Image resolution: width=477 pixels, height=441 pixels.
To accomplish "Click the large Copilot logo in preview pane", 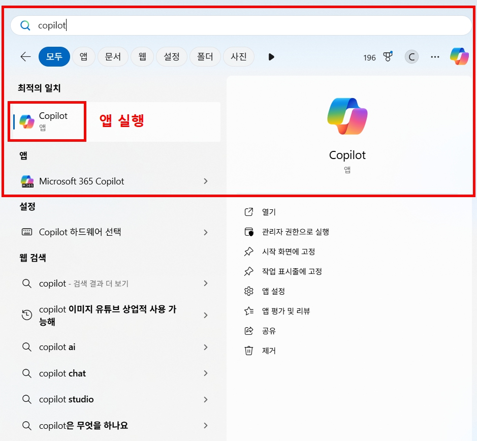I will 347,116.
